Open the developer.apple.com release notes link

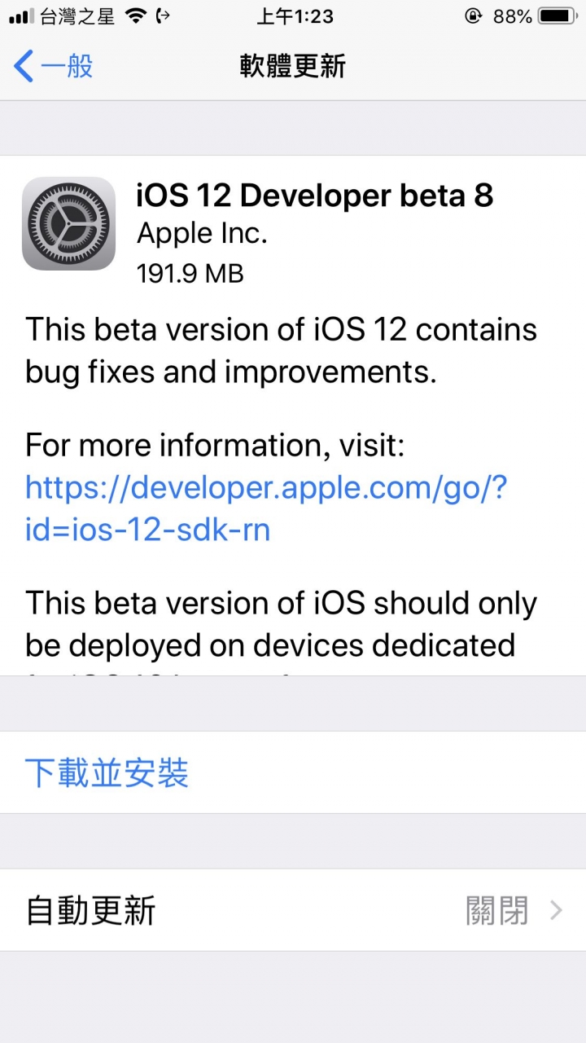click(266, 508)
